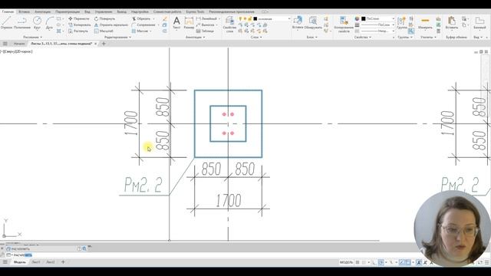Screen dimensions: 491x276
Task: Select the Отрезок line tool
Action: pos(6,23)
